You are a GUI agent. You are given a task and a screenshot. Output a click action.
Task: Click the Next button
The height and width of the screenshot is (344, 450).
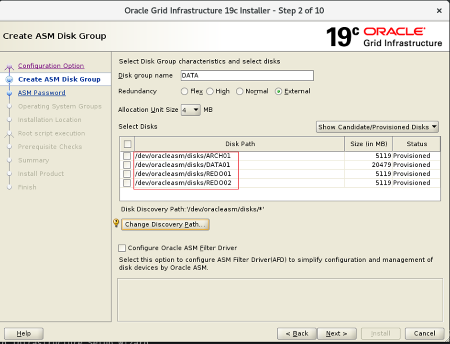[x=337, y=333]
